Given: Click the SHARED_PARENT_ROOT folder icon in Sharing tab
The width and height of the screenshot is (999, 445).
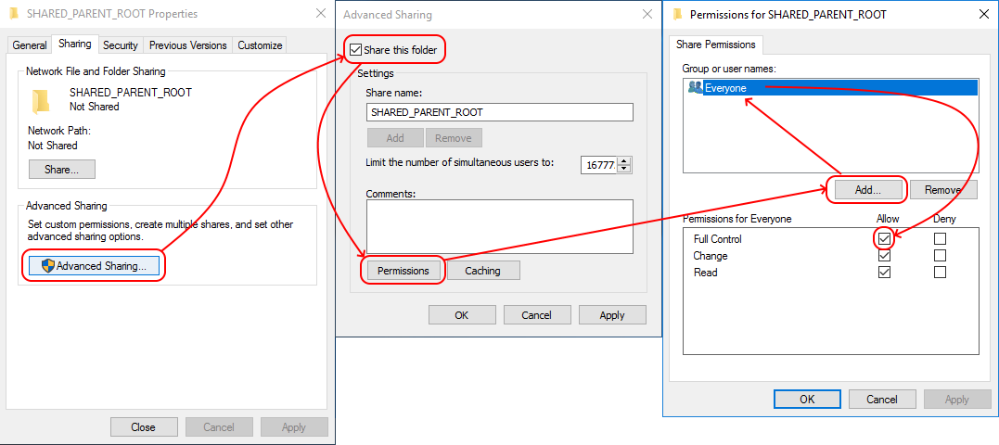Looking at the screenshot, I should pyautogui.click(x=40, y=100).
